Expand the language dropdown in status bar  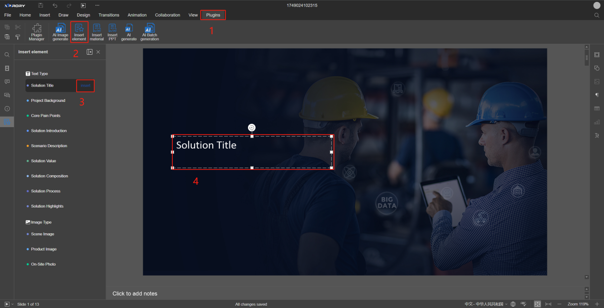click(506, 304)
